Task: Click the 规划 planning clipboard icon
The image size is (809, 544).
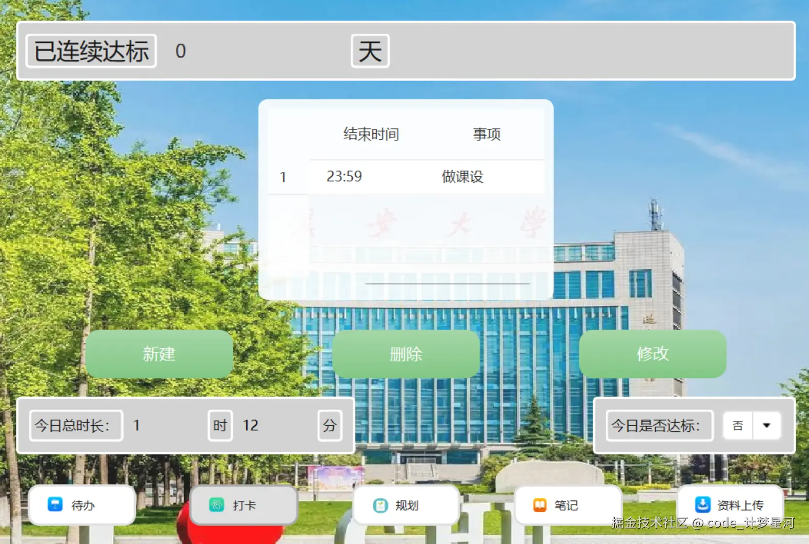Action: (x=380, y=506)
